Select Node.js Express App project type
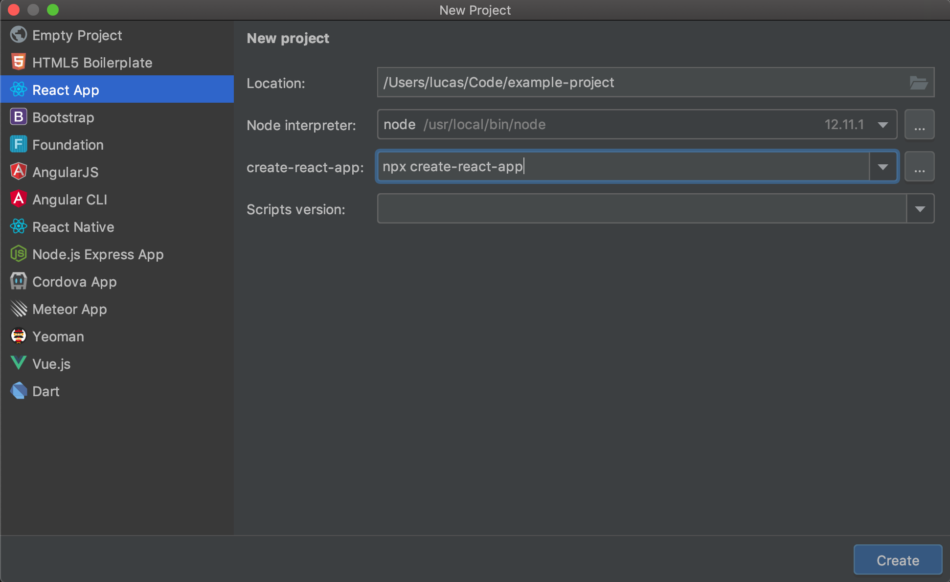950x582 pixels. [98, 254]
